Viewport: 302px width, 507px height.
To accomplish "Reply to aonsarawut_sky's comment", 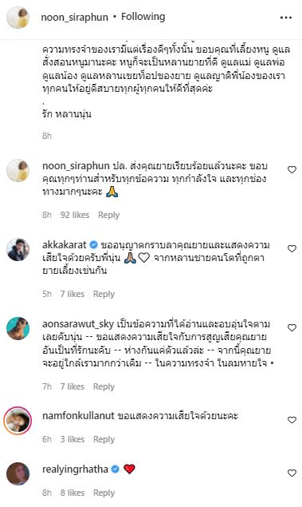I will [104, 386].
